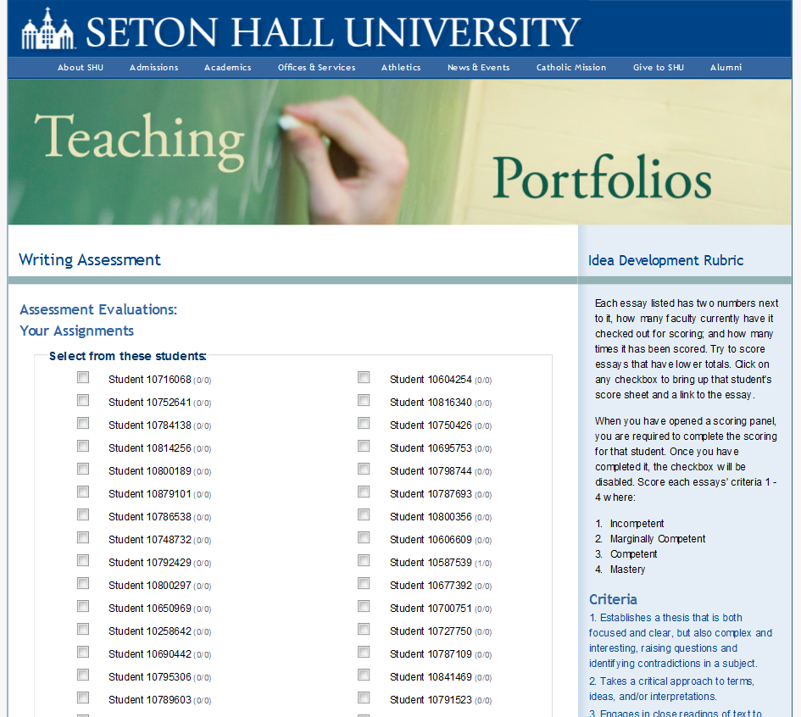The width and height of the screenshot is (801, 717).
Task: Click the 'Incompetent' rubric level text
Action: click(637, 524)
